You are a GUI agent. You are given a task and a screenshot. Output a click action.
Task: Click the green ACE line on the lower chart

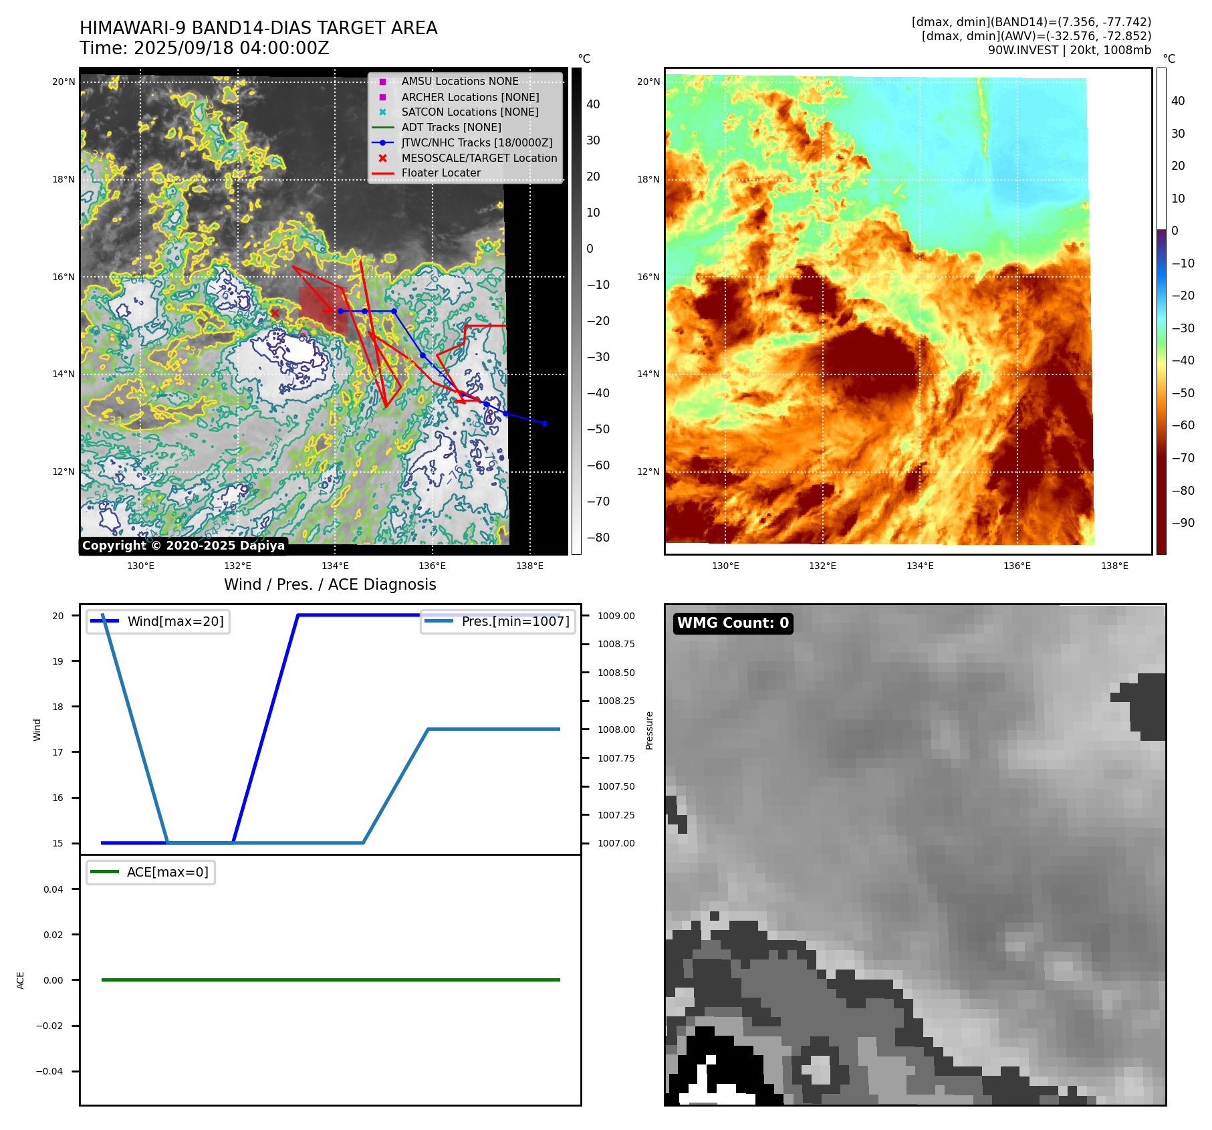click(x=330, y=980)
